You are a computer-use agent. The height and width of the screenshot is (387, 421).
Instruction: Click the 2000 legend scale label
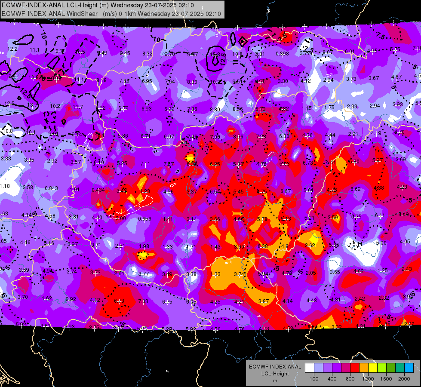click(x=404, y=379)
